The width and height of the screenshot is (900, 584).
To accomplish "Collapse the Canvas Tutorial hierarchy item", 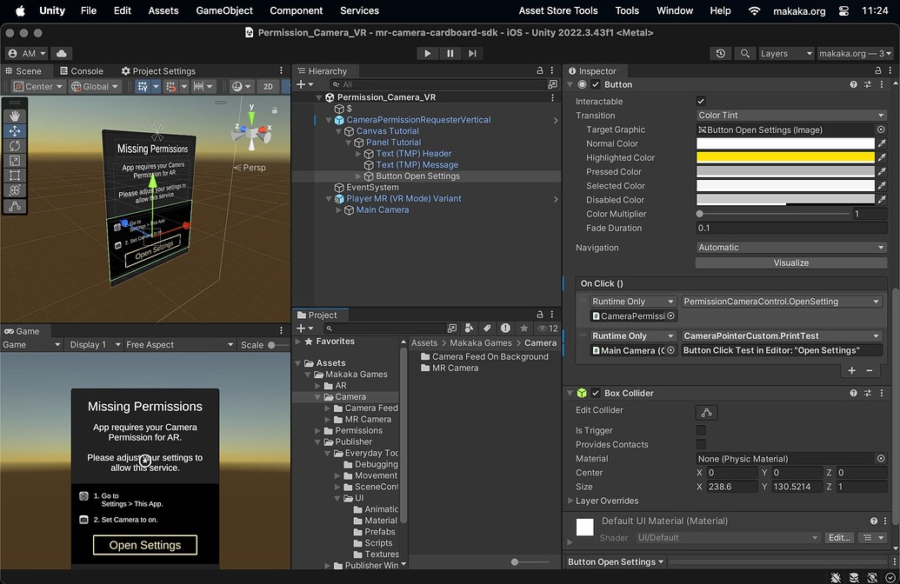I will coord(337,130).
